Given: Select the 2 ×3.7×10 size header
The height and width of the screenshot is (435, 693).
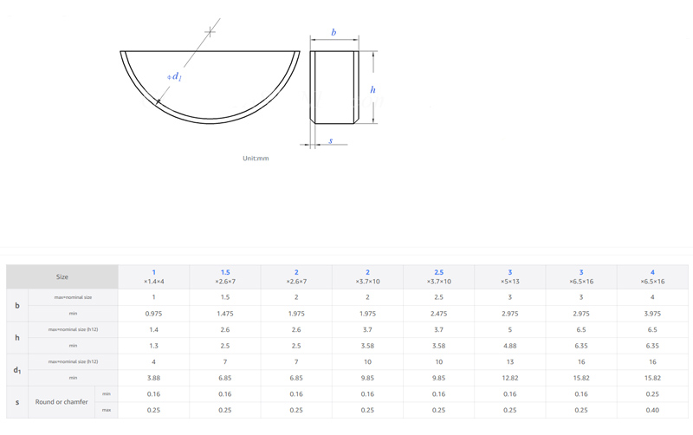Looking at the screenshot, I should [367, 276].
